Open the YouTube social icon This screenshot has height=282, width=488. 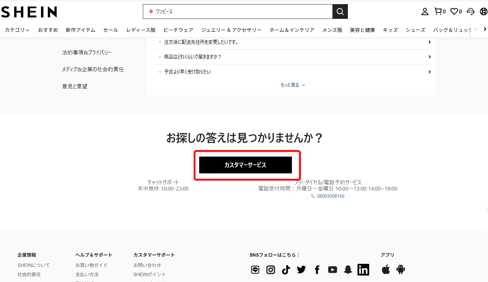pos(332,270)
